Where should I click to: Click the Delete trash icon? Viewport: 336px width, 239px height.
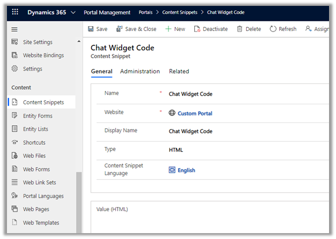pyautogui.click(x=240, y=29)
